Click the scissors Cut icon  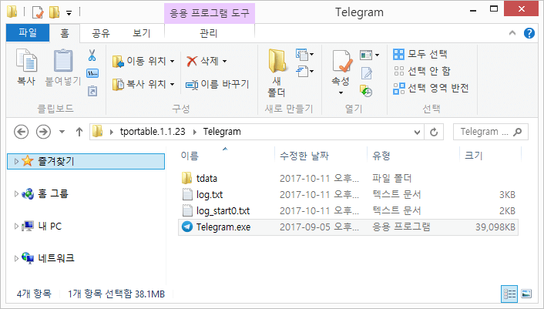[92, 55]
